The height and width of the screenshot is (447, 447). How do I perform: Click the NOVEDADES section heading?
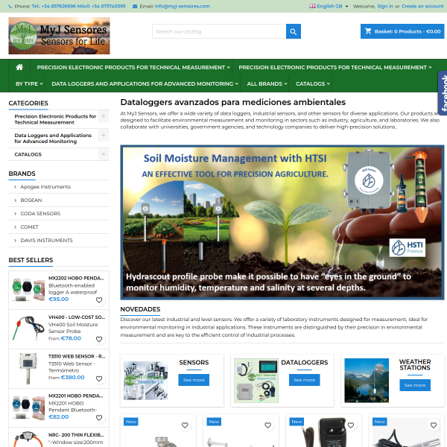[140, 309]
